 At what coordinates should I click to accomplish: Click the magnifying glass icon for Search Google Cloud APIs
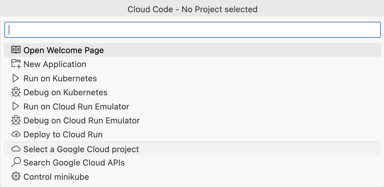16,163
